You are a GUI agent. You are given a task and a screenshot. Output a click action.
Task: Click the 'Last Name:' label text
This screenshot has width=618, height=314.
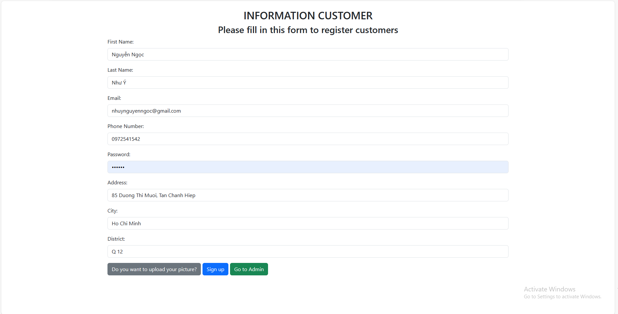coord(120,70)
